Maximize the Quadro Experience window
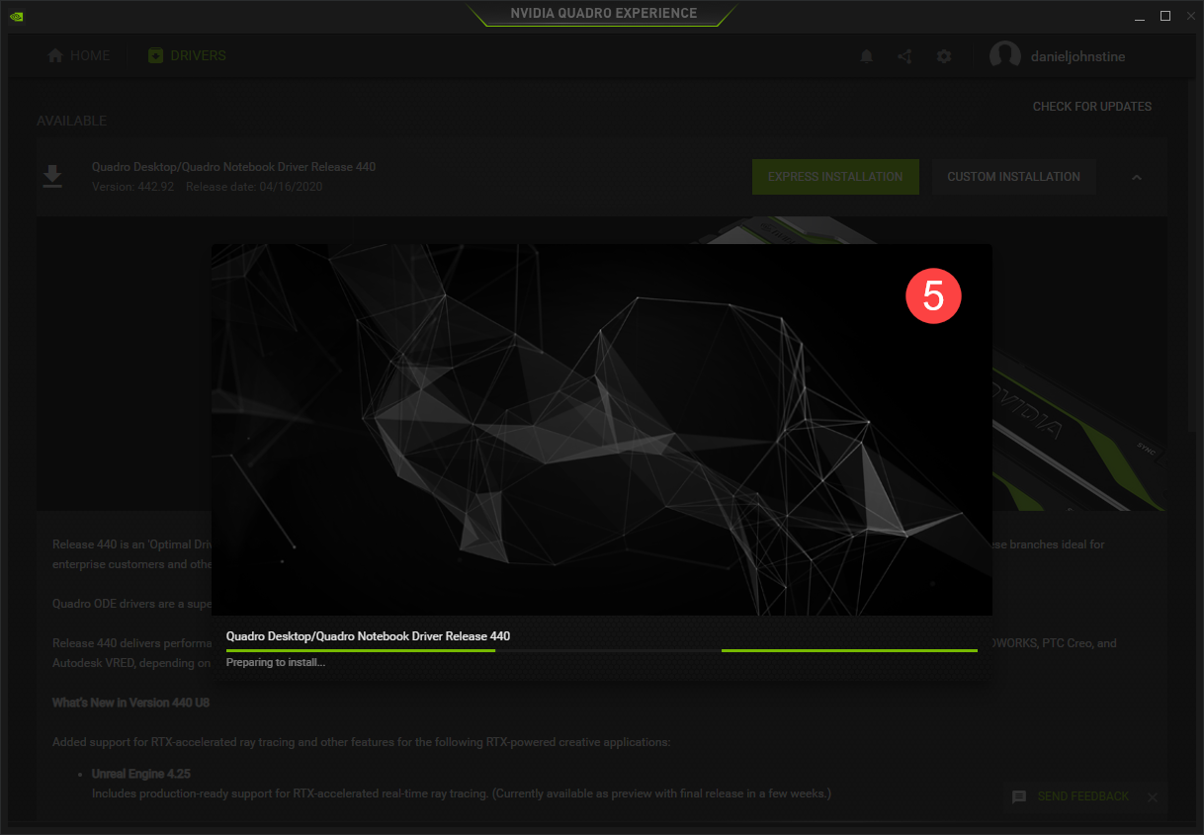The height and width of the screenshot is (835, 1204). click(1165, 16)
